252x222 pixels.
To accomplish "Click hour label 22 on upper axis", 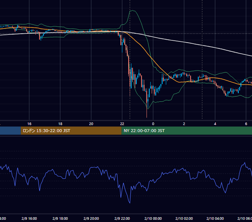I will point(122,124).
